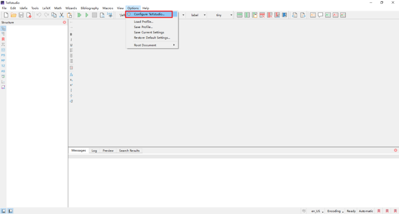Viewport: 399px width, 214px height.
Task: Open the View Log icon in toolbar
Action: (110, 15)
